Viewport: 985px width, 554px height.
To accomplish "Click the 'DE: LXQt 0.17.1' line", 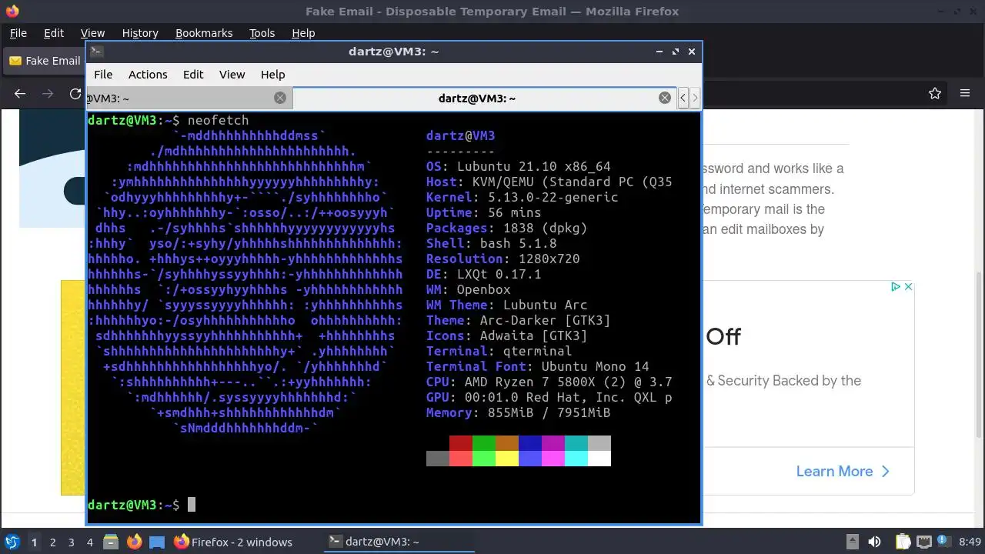I will coord(483,274).
